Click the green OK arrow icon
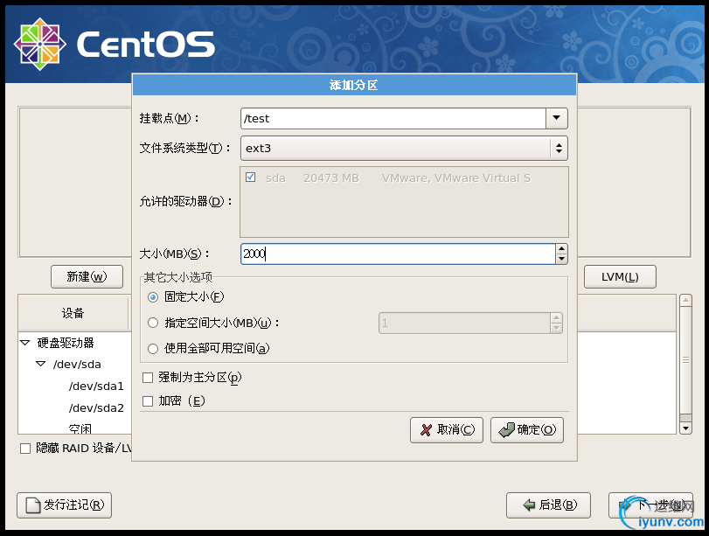The width and height of the screenshot is (709, 536). click(507, 429)
